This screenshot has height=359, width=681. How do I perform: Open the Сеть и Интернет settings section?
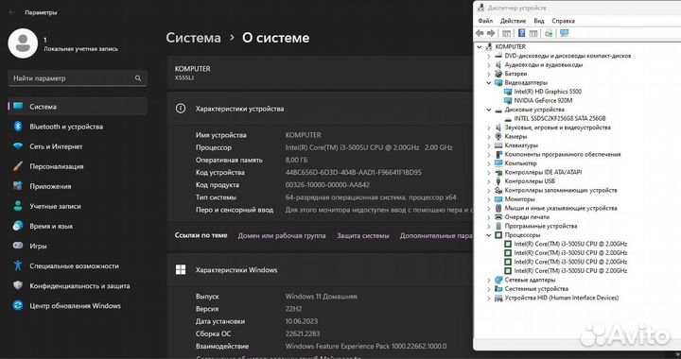pos(78,146)
